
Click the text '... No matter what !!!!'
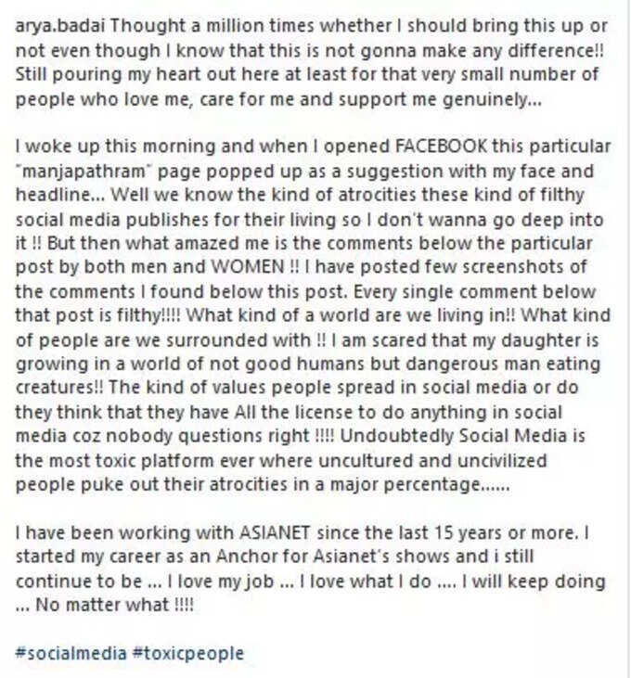[x=105, y=605]
